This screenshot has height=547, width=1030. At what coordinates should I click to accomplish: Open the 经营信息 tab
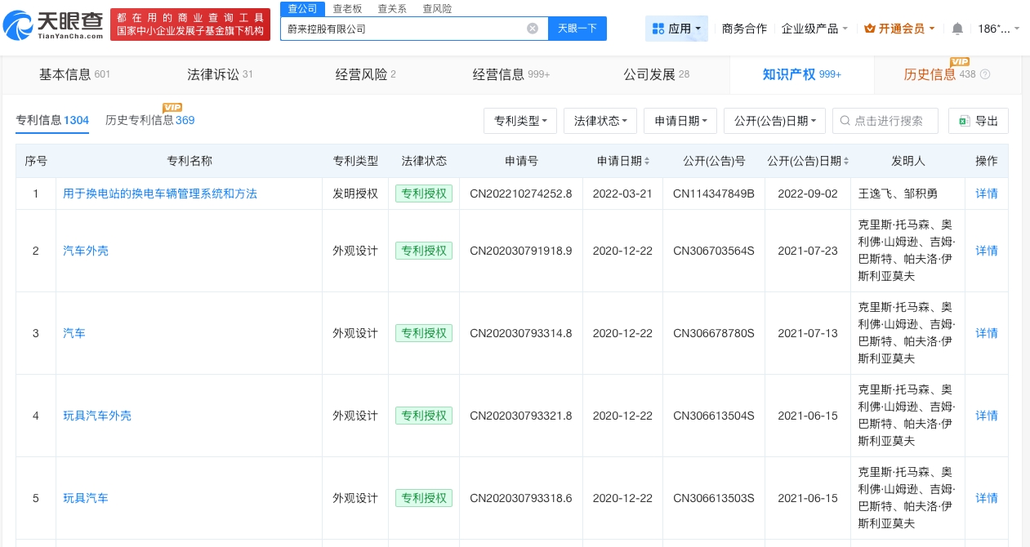[x=511, y=74]
